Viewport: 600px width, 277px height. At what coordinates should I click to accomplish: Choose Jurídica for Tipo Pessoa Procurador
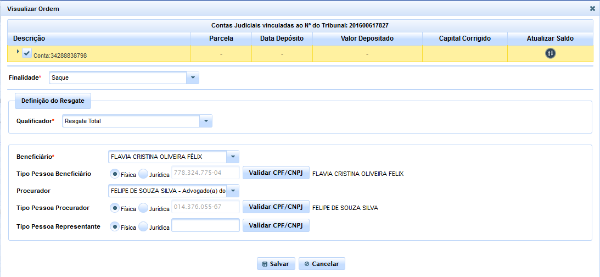coord(143,208)
